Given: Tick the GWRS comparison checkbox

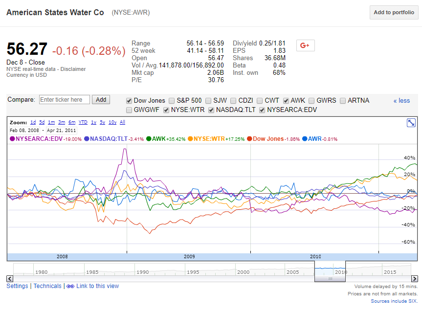Looking at the screenshot, I should (311, 101).
